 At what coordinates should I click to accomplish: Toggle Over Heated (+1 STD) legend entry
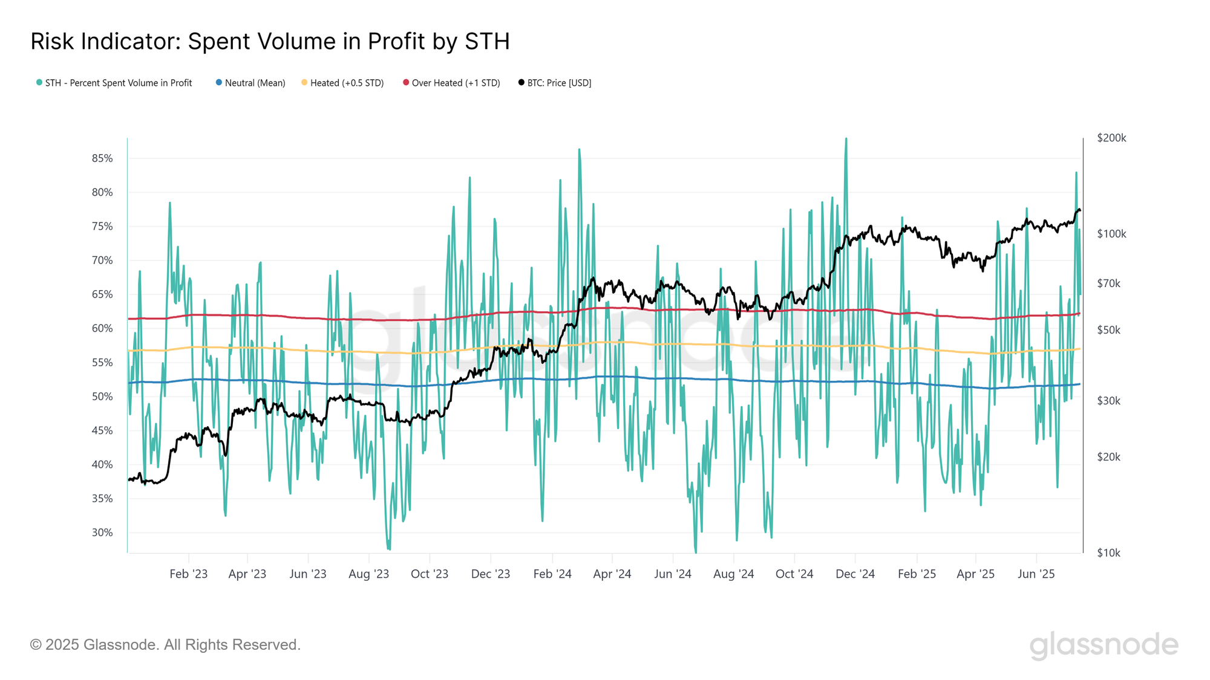point(456,83)
